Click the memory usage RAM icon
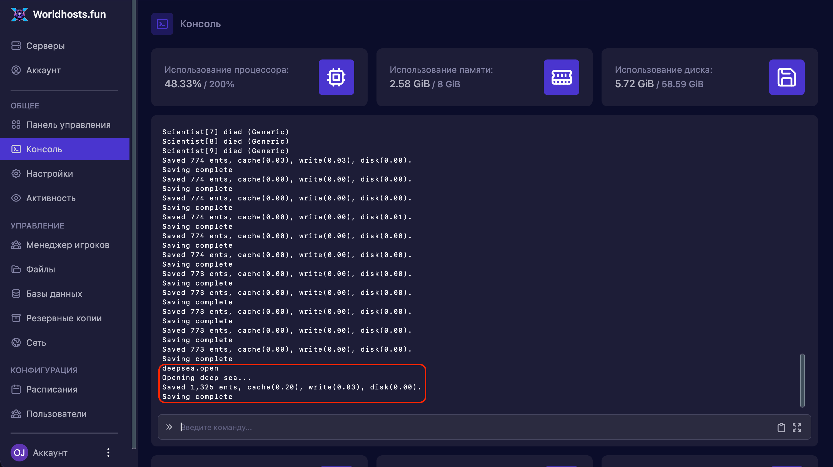 coord(561,77)
